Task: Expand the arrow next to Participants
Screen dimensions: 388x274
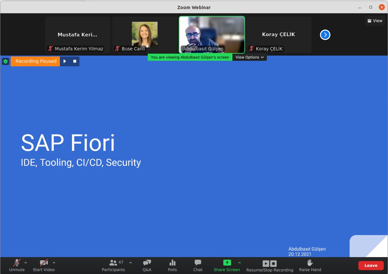Action: click(131, 263)
